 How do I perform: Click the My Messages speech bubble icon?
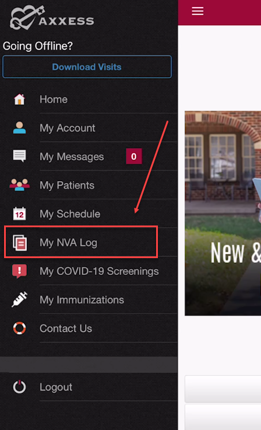(19, 156)
